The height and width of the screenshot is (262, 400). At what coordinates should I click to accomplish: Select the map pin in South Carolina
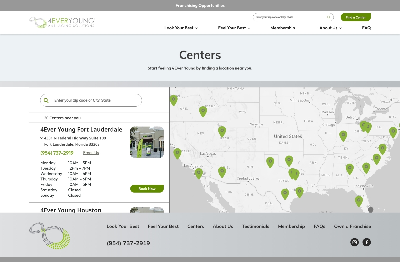377,159
